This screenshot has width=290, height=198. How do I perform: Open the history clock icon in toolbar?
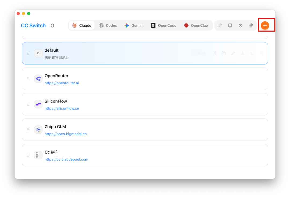[x=240, y=25]
